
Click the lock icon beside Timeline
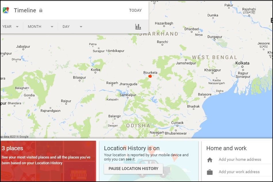coord(41,10)
